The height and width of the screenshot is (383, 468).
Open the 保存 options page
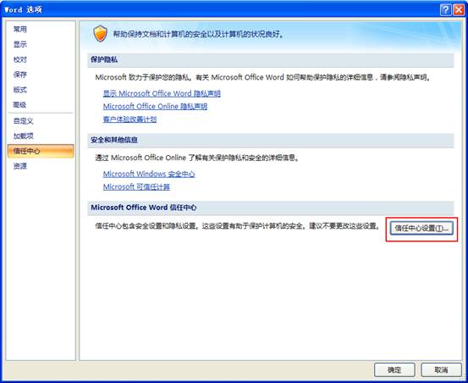(x=20, y=75)
